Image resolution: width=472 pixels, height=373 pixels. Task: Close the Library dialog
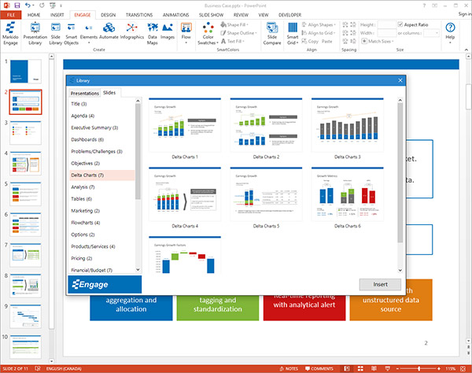400,80
